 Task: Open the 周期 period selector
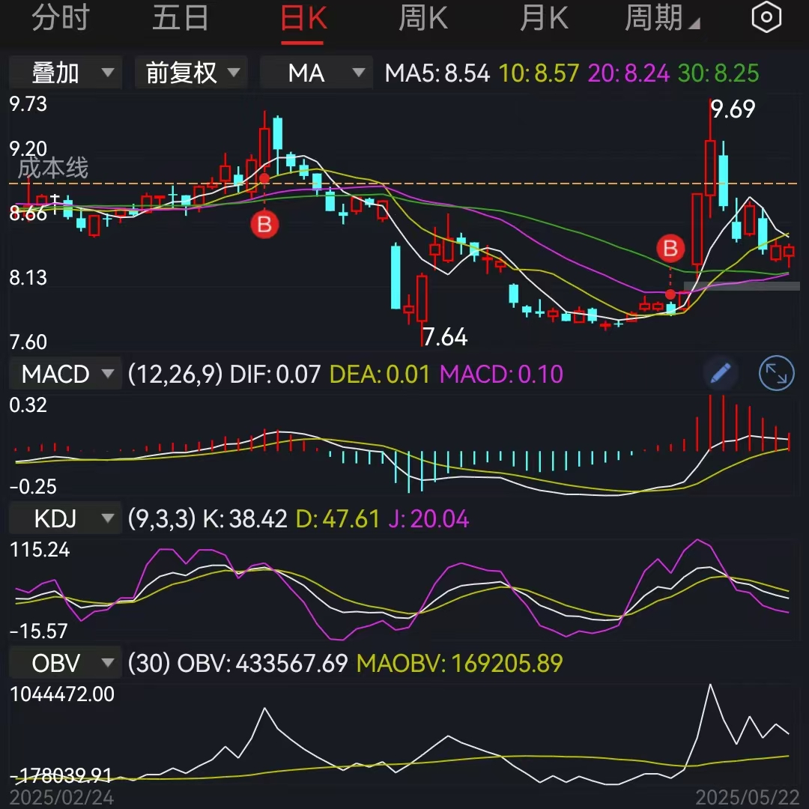click(658, 18)
